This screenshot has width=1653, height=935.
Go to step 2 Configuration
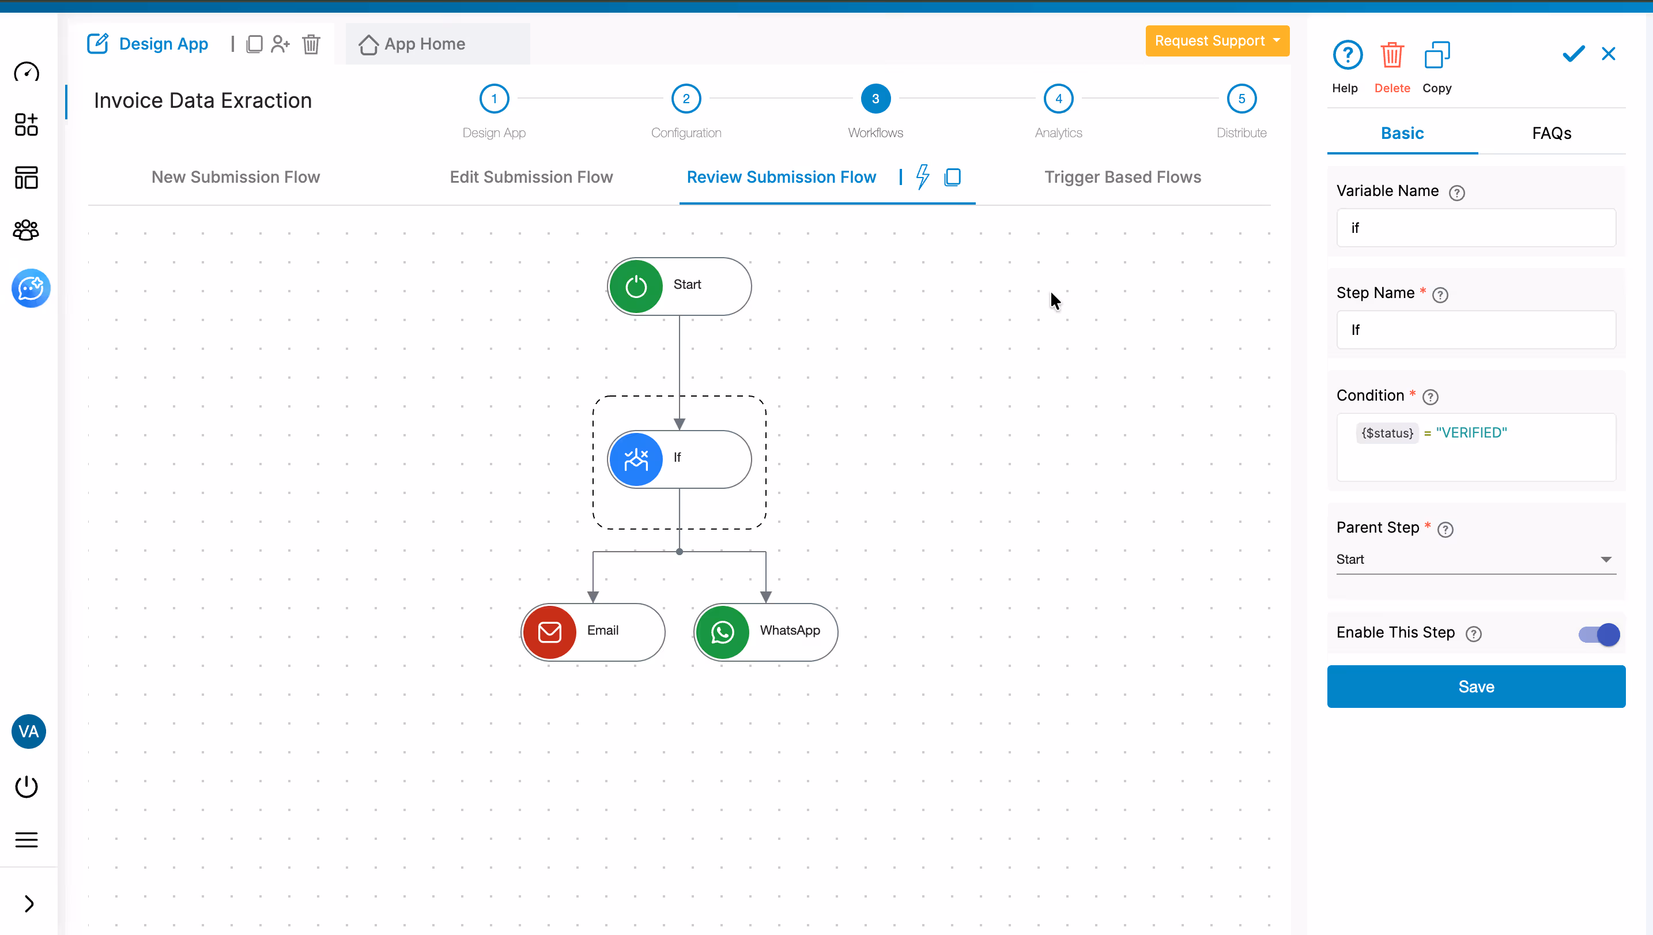pos(686,98)
